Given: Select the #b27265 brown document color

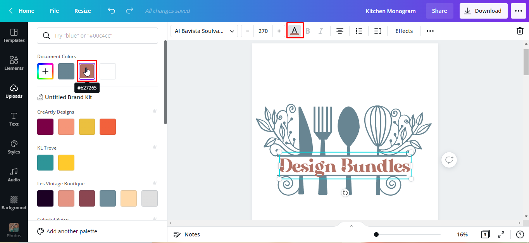Looking at the screenshot, I should 87,71.
